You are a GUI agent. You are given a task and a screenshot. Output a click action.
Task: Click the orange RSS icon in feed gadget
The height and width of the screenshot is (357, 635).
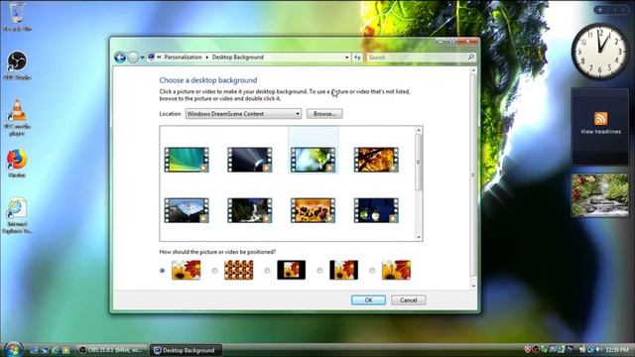coord(600,119)
